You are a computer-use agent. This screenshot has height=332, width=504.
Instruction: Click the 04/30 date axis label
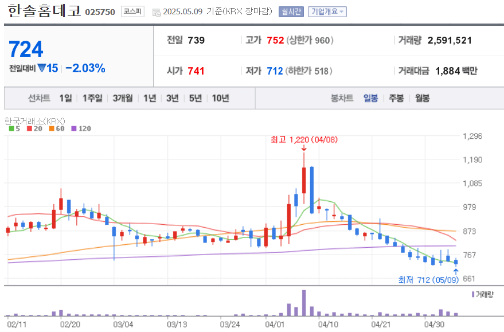click(434, 325)
